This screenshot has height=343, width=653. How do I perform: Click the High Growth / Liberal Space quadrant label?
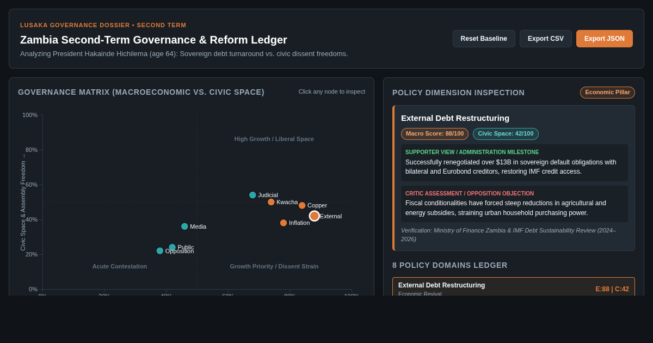[x=274, y=139]
